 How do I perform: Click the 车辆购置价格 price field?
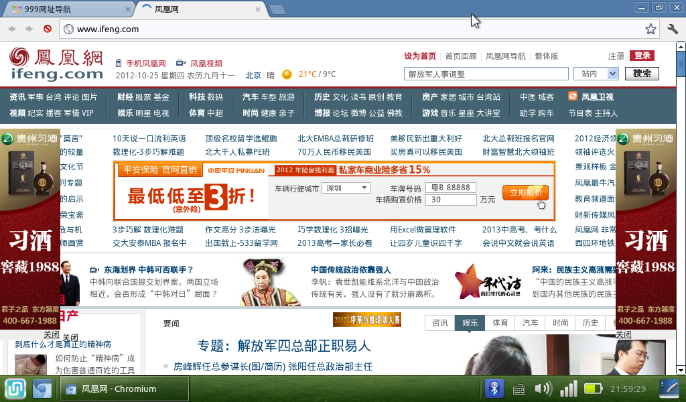click(451, 200)
